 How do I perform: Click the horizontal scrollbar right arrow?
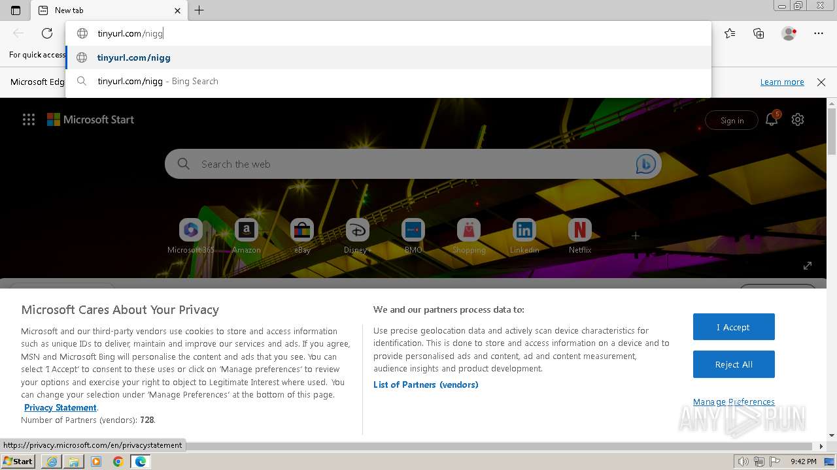(x=821, y=446)
